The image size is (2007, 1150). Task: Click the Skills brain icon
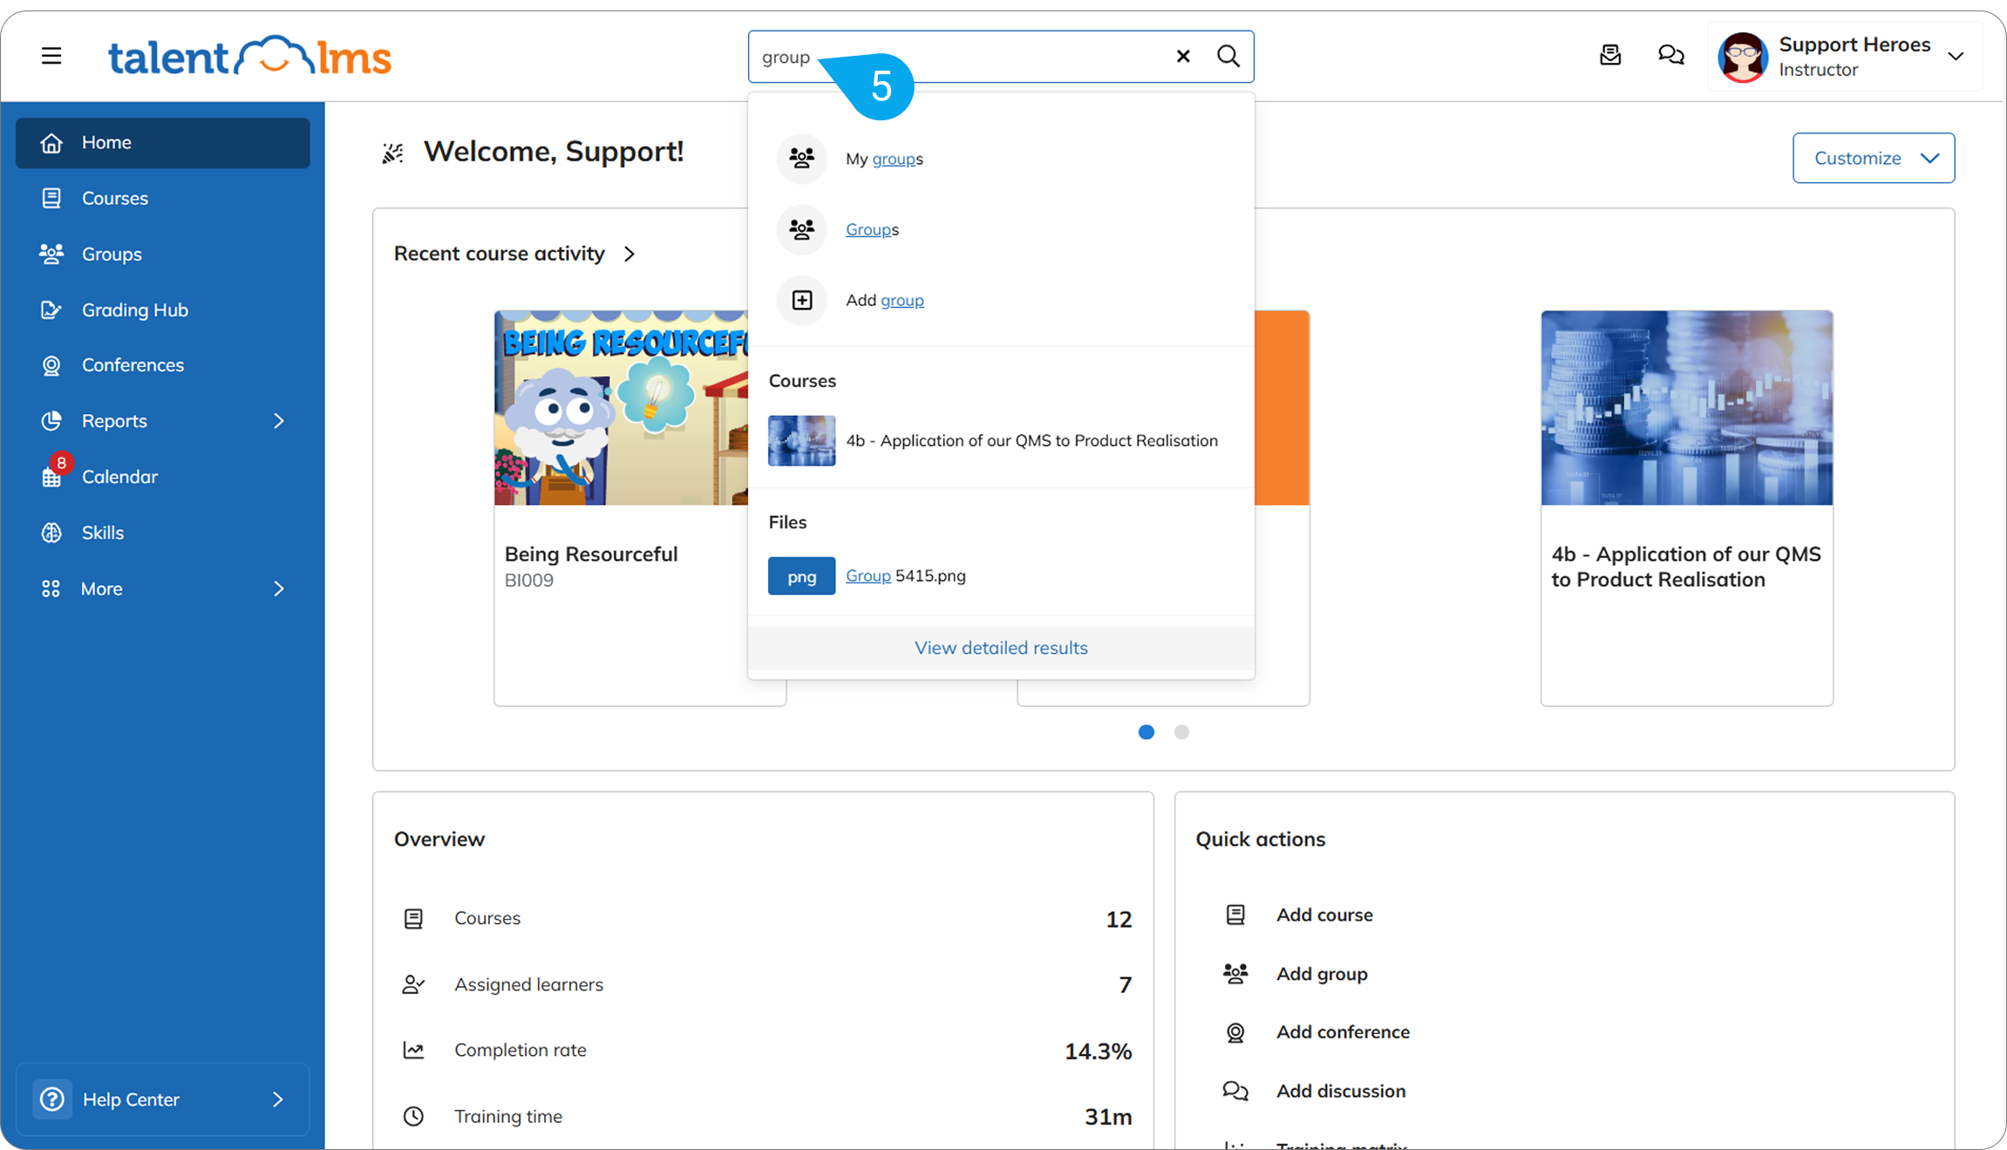51,532
